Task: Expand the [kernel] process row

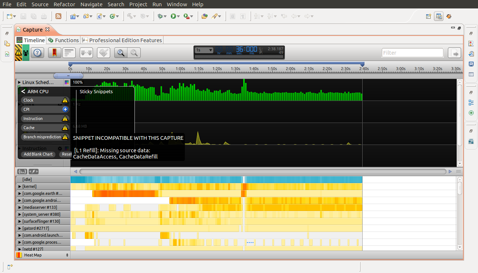Action: click(x=20, y=187)
